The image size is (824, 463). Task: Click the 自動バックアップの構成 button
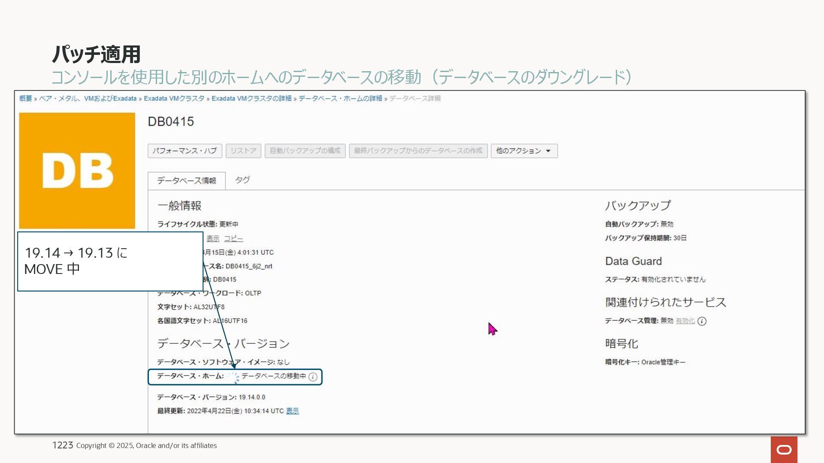pos(305,151)
